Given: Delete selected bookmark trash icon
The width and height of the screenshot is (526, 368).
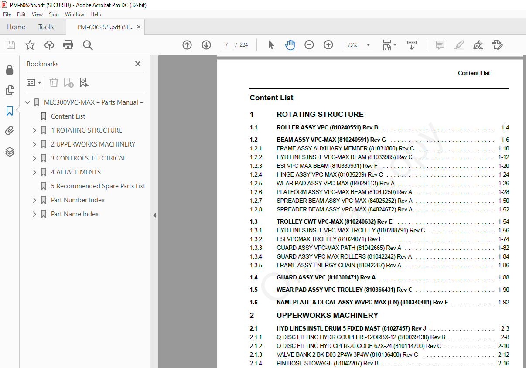Looking at the screenshot, I should (x=54, y=82).
